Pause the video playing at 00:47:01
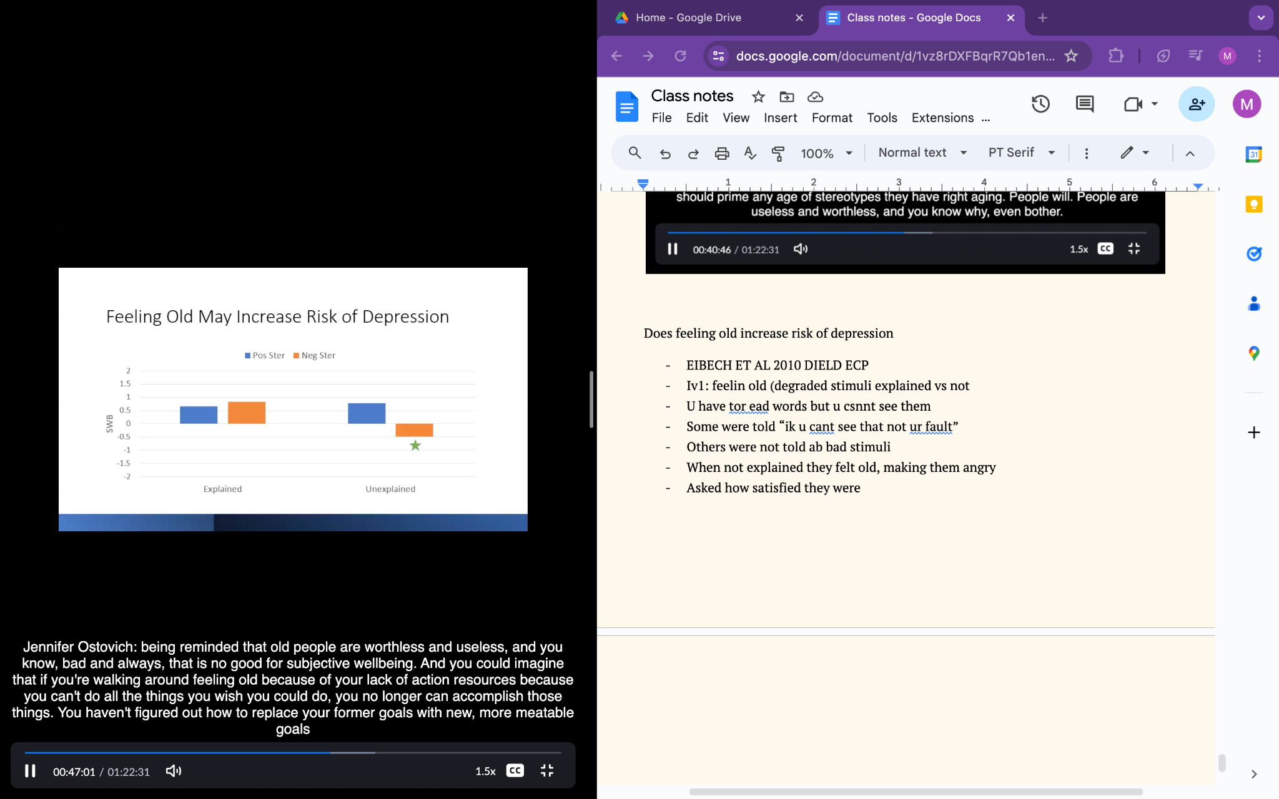Screen dimensions: 1279x799 pyautogui.click(x=30, y=771)
